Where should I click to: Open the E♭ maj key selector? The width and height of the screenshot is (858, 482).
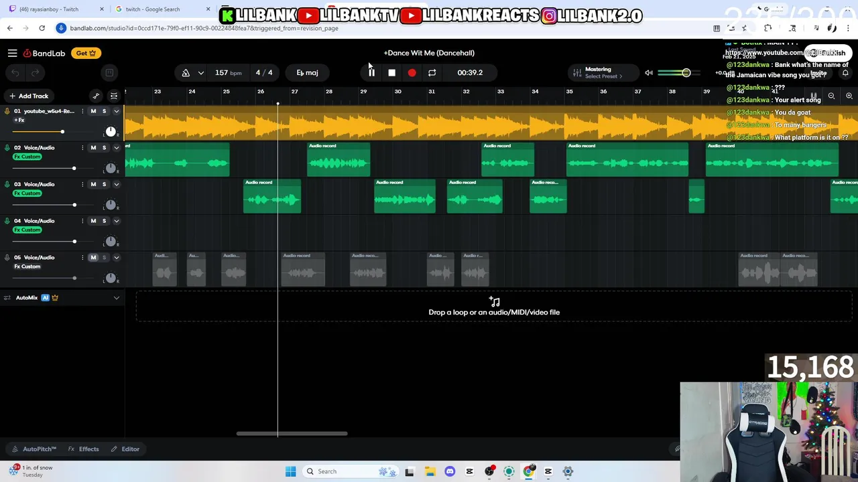coord(307,72)
